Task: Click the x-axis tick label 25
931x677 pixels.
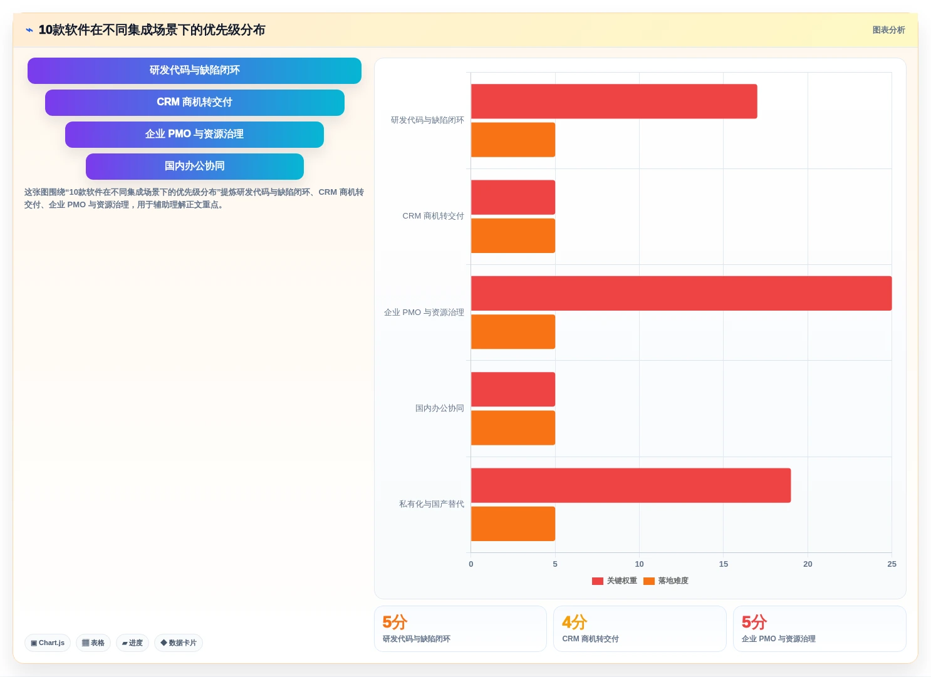Action: 892,564
